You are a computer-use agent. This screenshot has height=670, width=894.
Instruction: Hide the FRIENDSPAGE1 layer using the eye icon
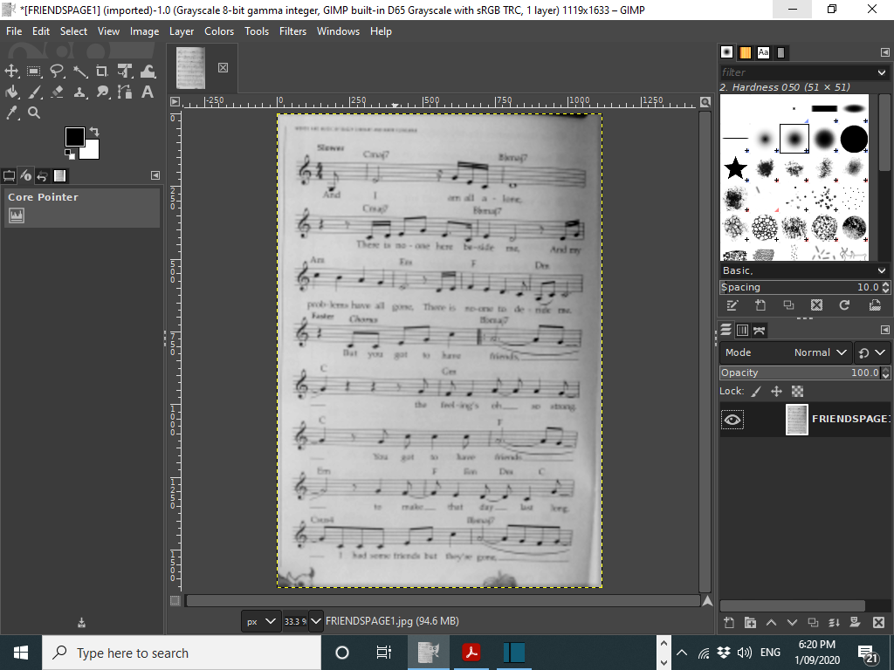tap(732, 420)
